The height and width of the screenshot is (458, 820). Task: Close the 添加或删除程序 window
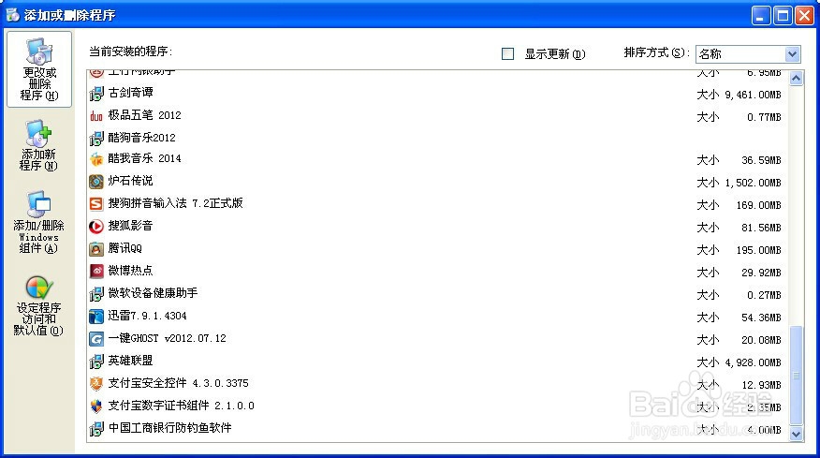804,16
